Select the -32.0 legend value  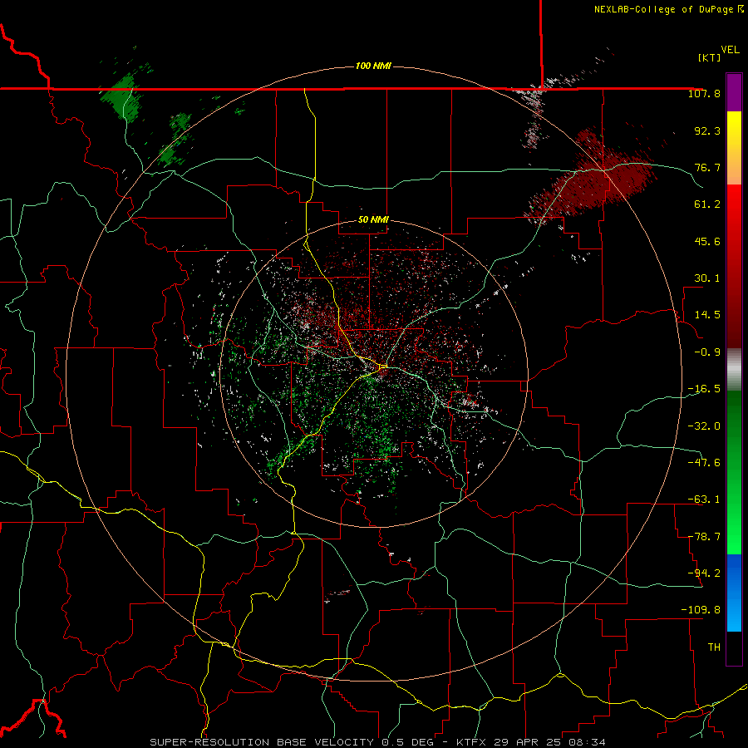pyautogui.click(x=704, y=426)
